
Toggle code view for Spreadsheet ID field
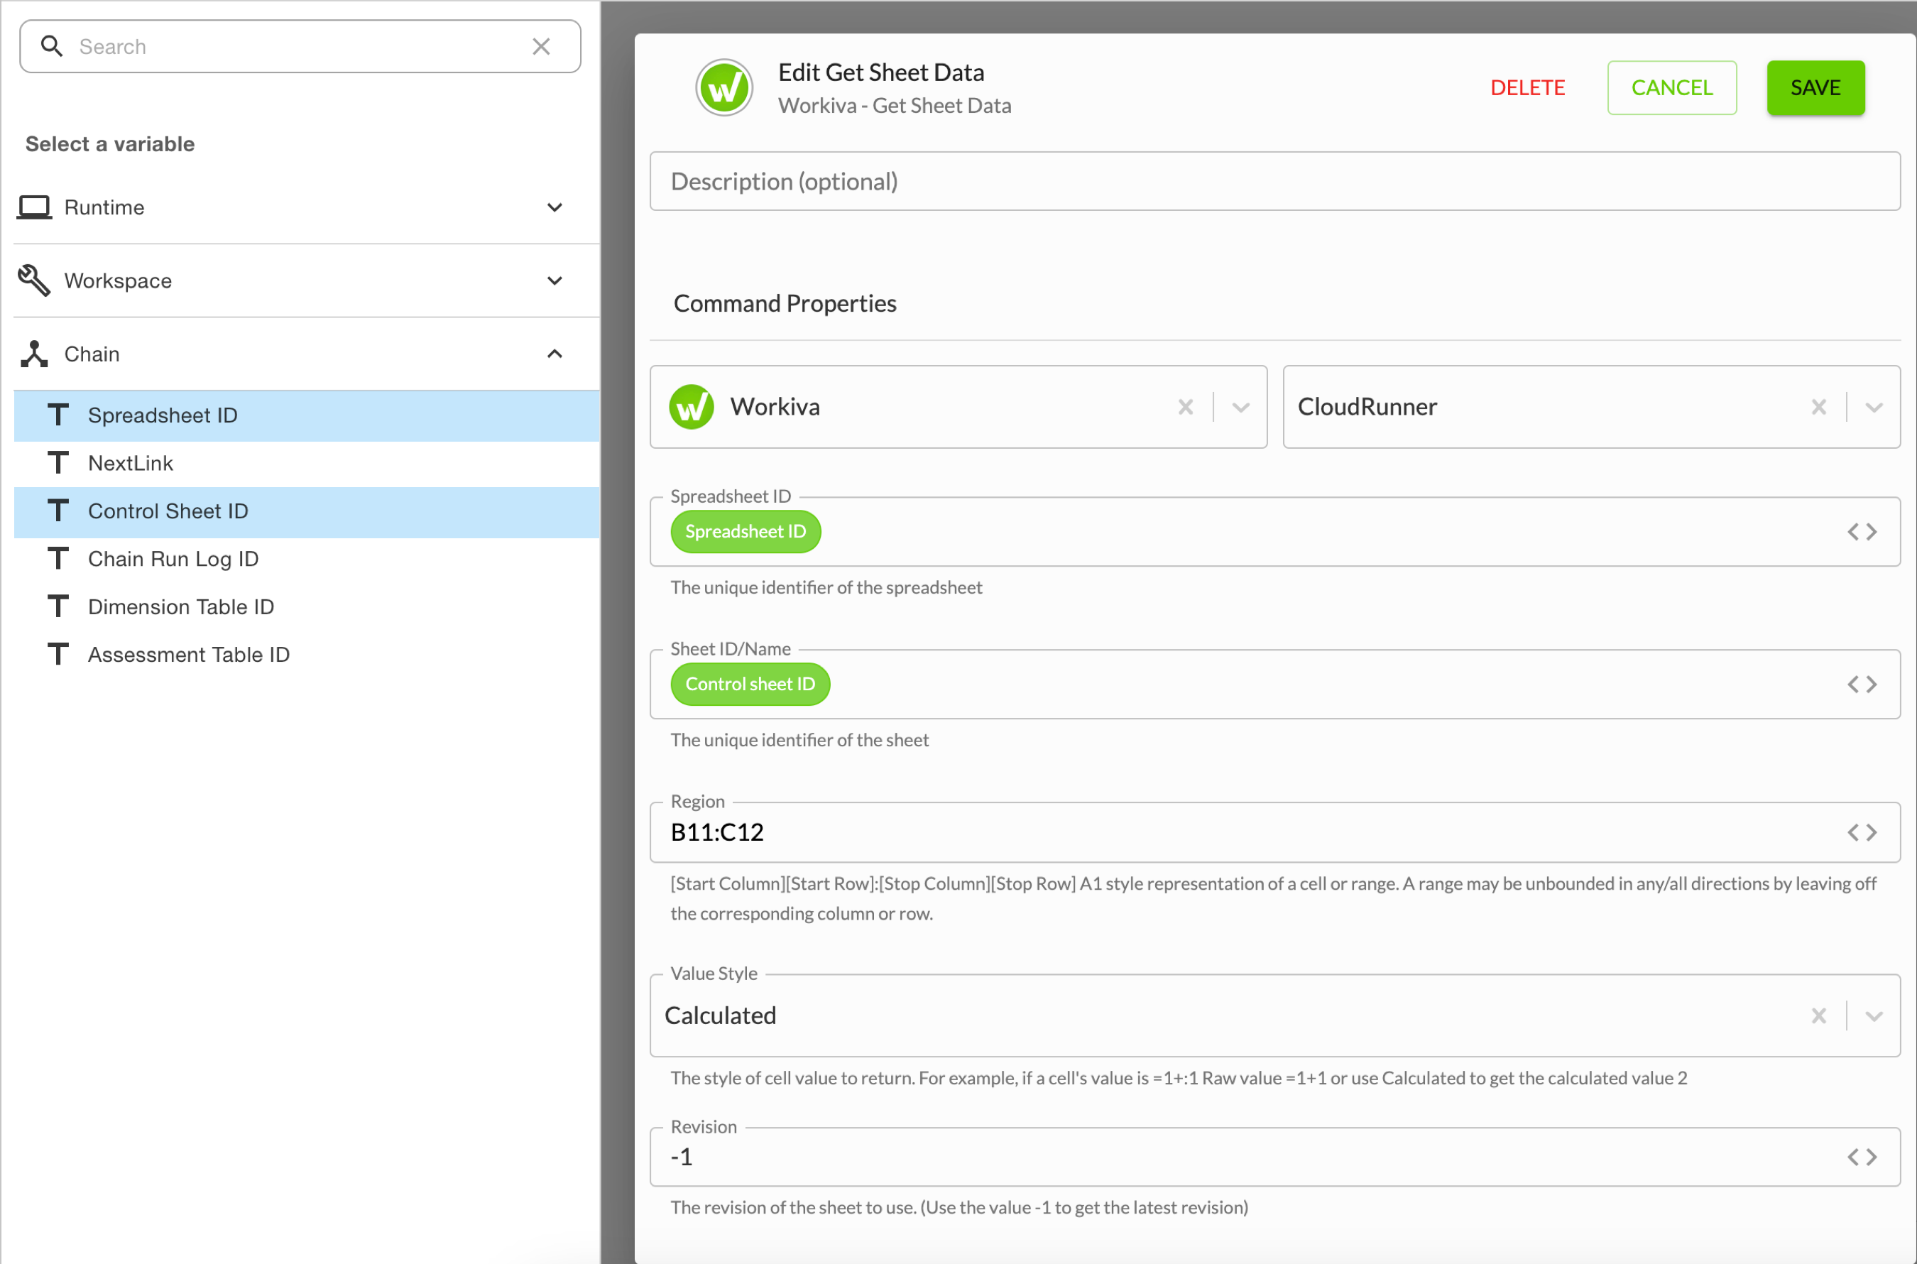pyautogui.click(x=1862, y=532)
